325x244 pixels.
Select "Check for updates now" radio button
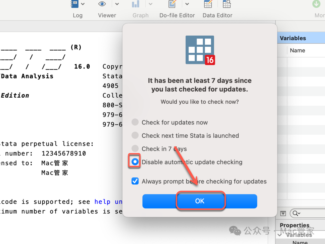coord(135,122)
